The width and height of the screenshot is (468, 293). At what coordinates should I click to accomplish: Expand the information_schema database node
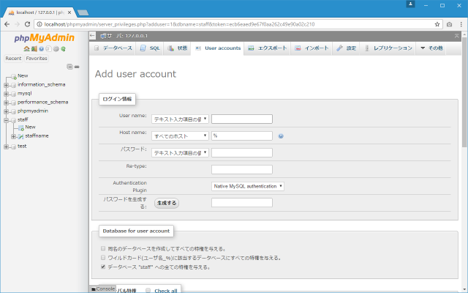6,84
